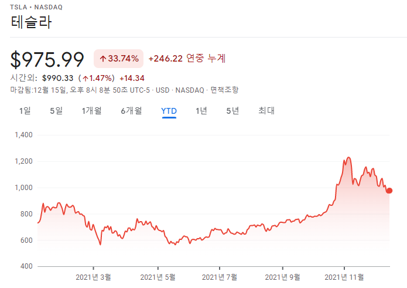The image size is (407, 288).
Task: Click the 1,200 y-axis label
Action: (23, 161)
